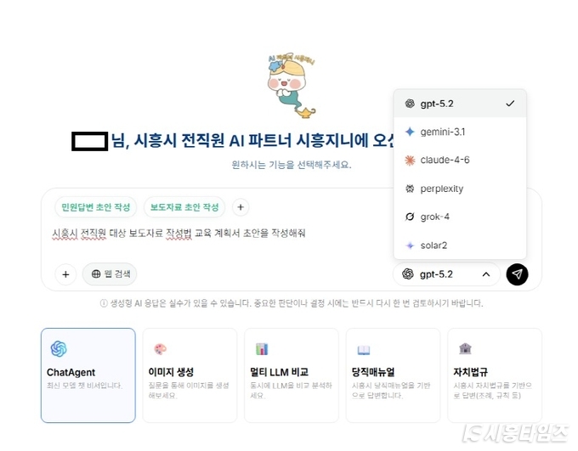Click the purple solar2 sparkle icon
Screen dimensions: 578x451
pos(410,245)
